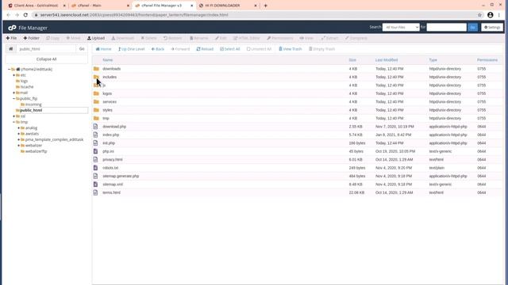Viewport: 508px width, 285px height.
Task: Expand the analog folder in tree
Action: (19, 128)
